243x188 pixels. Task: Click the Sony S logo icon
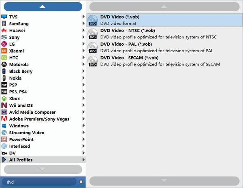pos(4,37)
